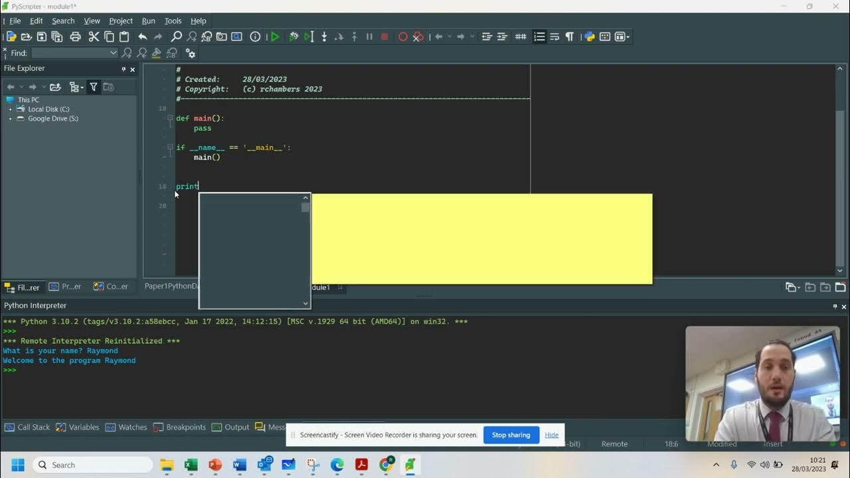
Task: Open File Explorer tree view options dropdown
Action: click(x=76, y=87)
